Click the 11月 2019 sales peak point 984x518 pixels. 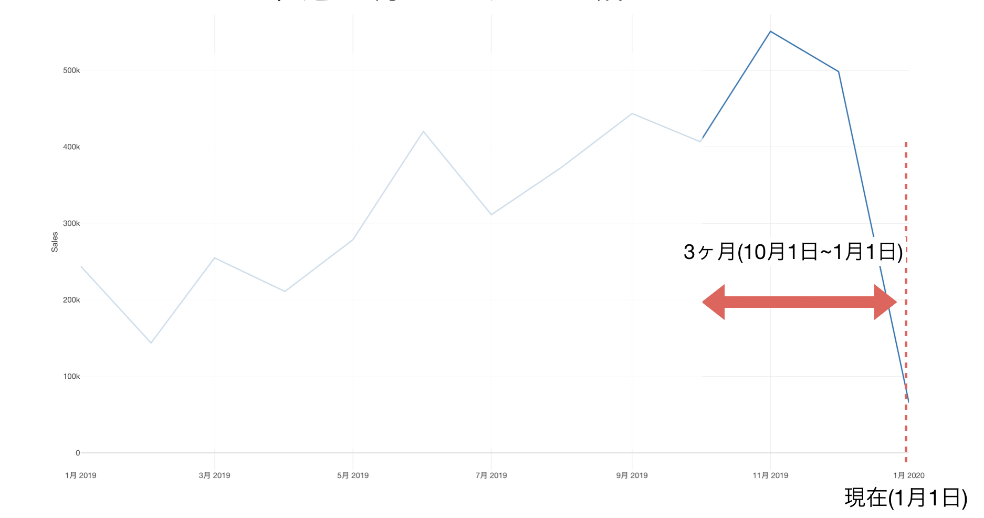click(x=770, y=32)
